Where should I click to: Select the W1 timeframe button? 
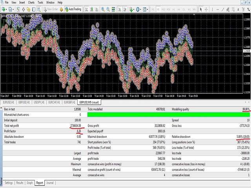pyautogui.click(x=189, y=9)
